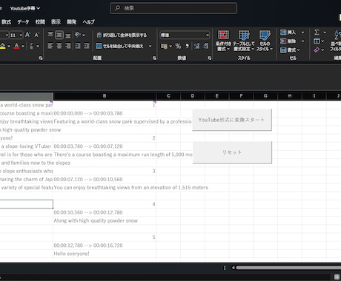341x281 pixels.
Task: Select cell 'Along with high-quality powder snow' in column B
Action: coord(105,220)
